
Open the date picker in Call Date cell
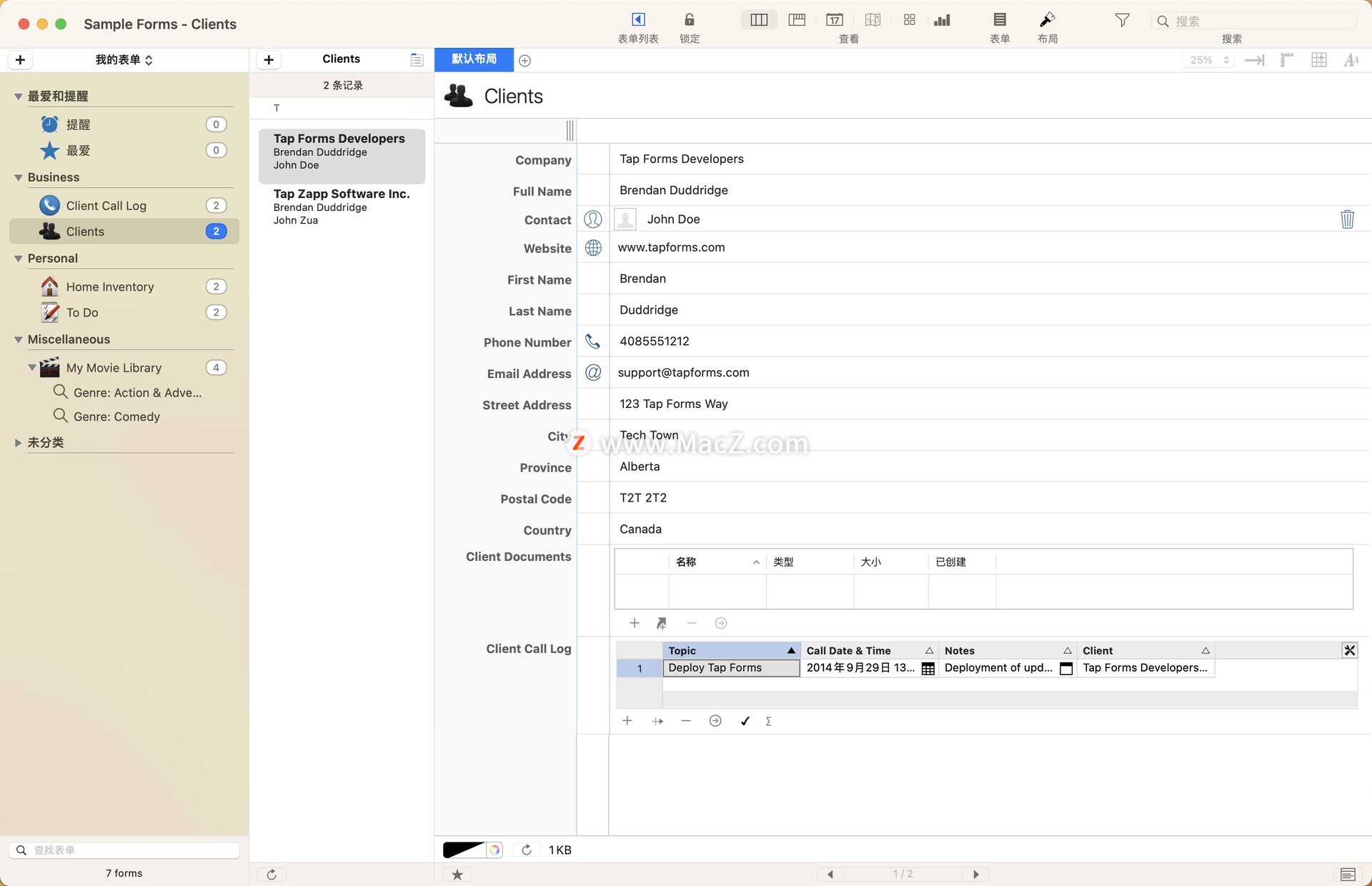tap(928, 669)
